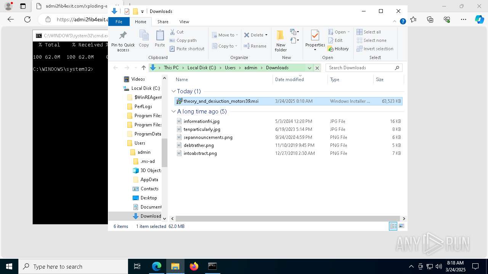Click navigation pane vertical scrollbar

point(165,153)
